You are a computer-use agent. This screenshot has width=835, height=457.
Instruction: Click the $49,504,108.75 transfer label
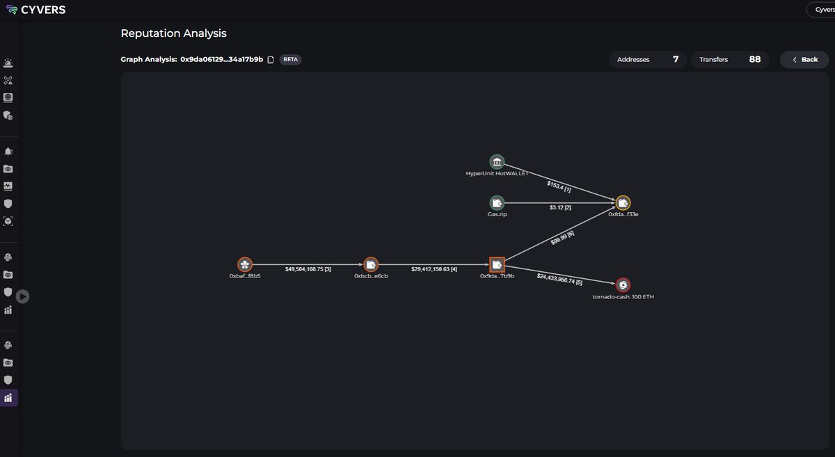tap(308, 268)
